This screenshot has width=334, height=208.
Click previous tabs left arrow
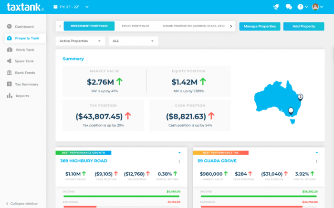pyautogui.click(x=60, y=26)
